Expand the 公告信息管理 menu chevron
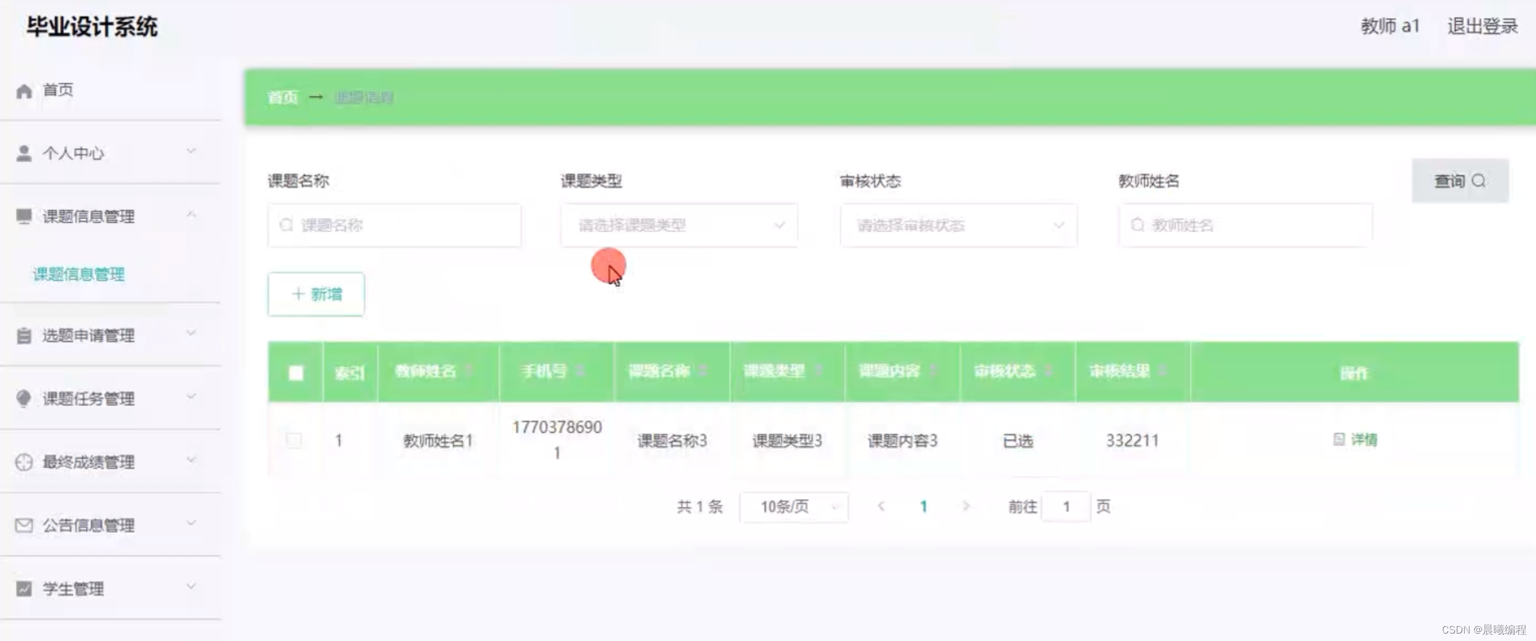1536x641 pixels. [191, 523]
